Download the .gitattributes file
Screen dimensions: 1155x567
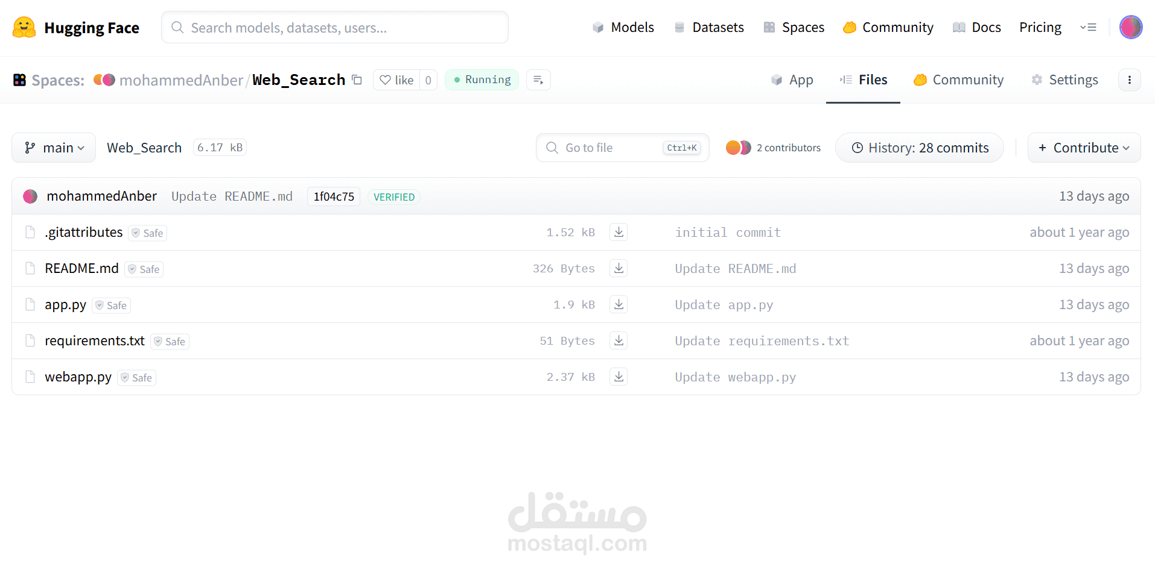(x=619, y=232)
